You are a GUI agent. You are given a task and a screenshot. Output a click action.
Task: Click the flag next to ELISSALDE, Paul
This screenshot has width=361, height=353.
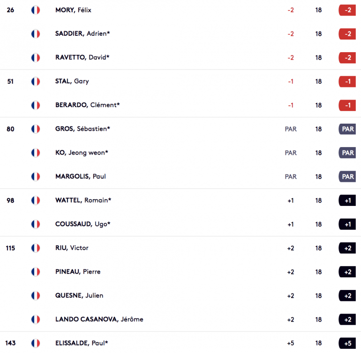[36, 343]
